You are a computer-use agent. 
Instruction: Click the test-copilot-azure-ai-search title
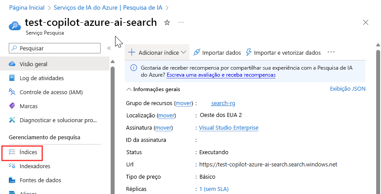tap(91, 22)
